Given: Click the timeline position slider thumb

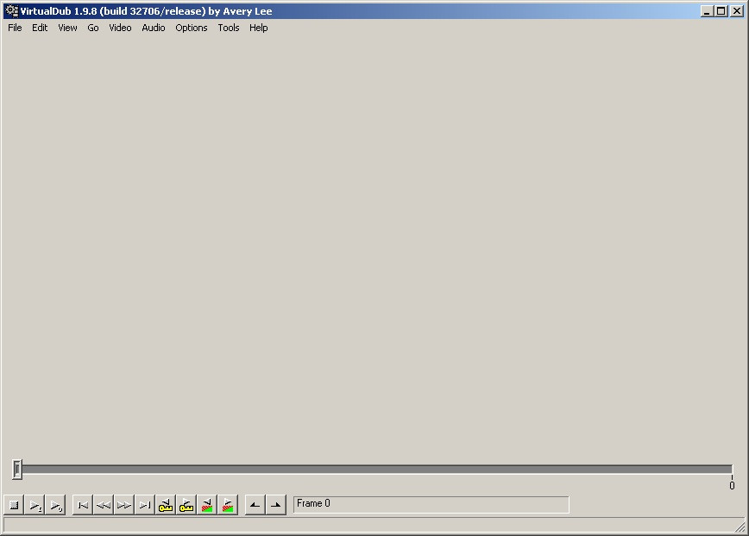Looking at the screenshot, I should 17,470.
